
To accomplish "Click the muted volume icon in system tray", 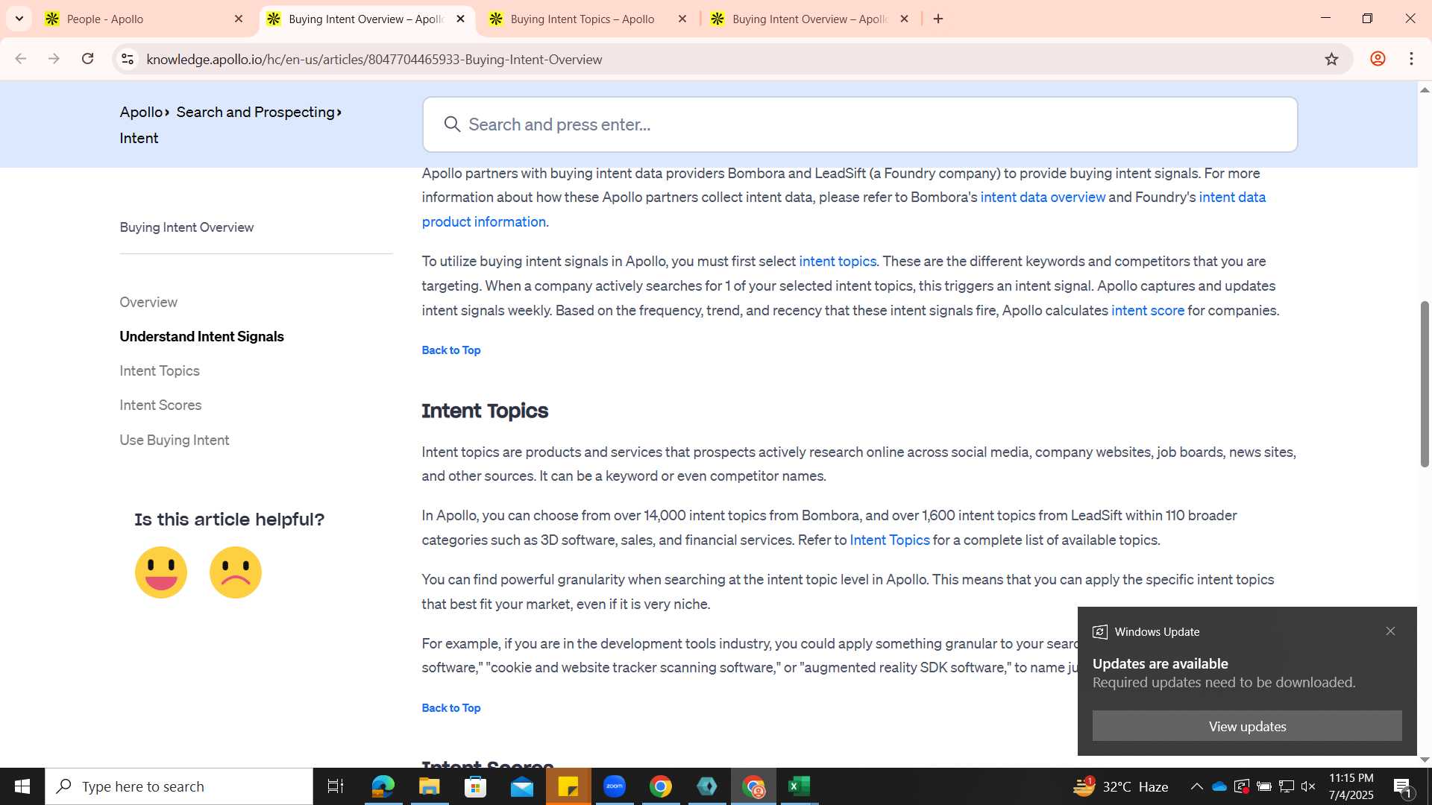I will tap(1308, 786).
